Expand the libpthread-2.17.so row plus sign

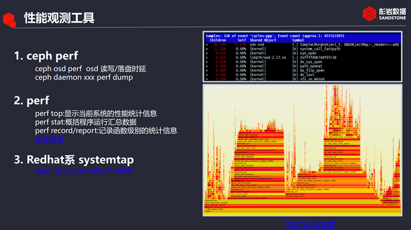click(x=207, y=57)
